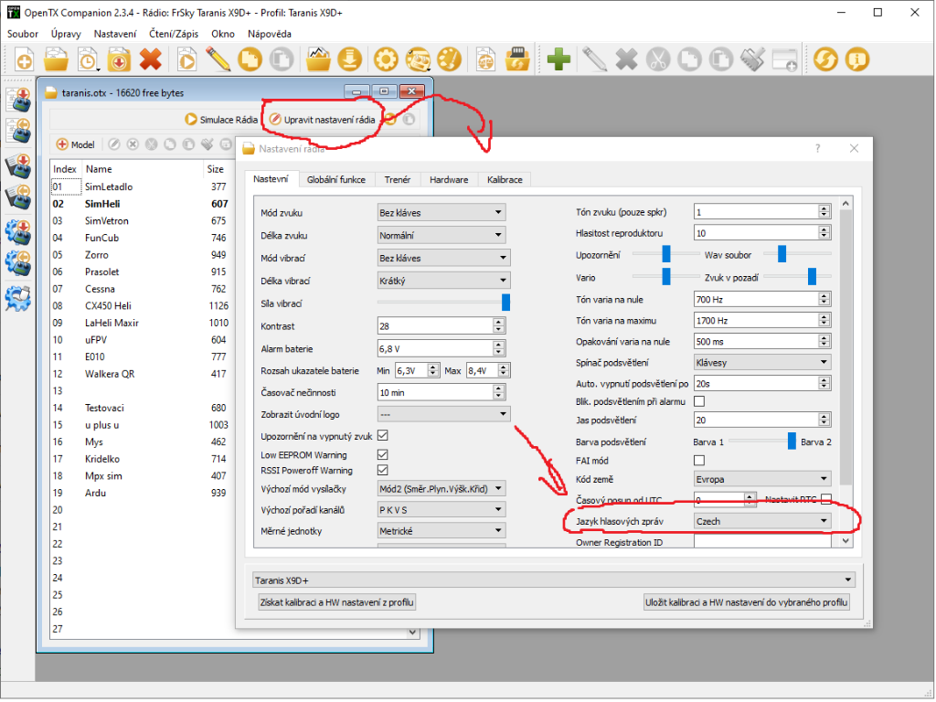Open the Jazyk hlasových zpráv dropdown
The height and width of the screenshot is (702, 936).
[760, 521]
